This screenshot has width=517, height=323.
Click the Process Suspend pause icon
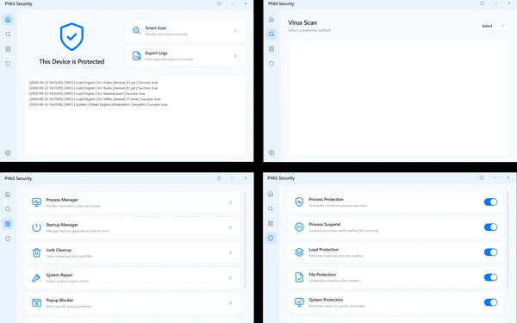(x=299, y=227)
